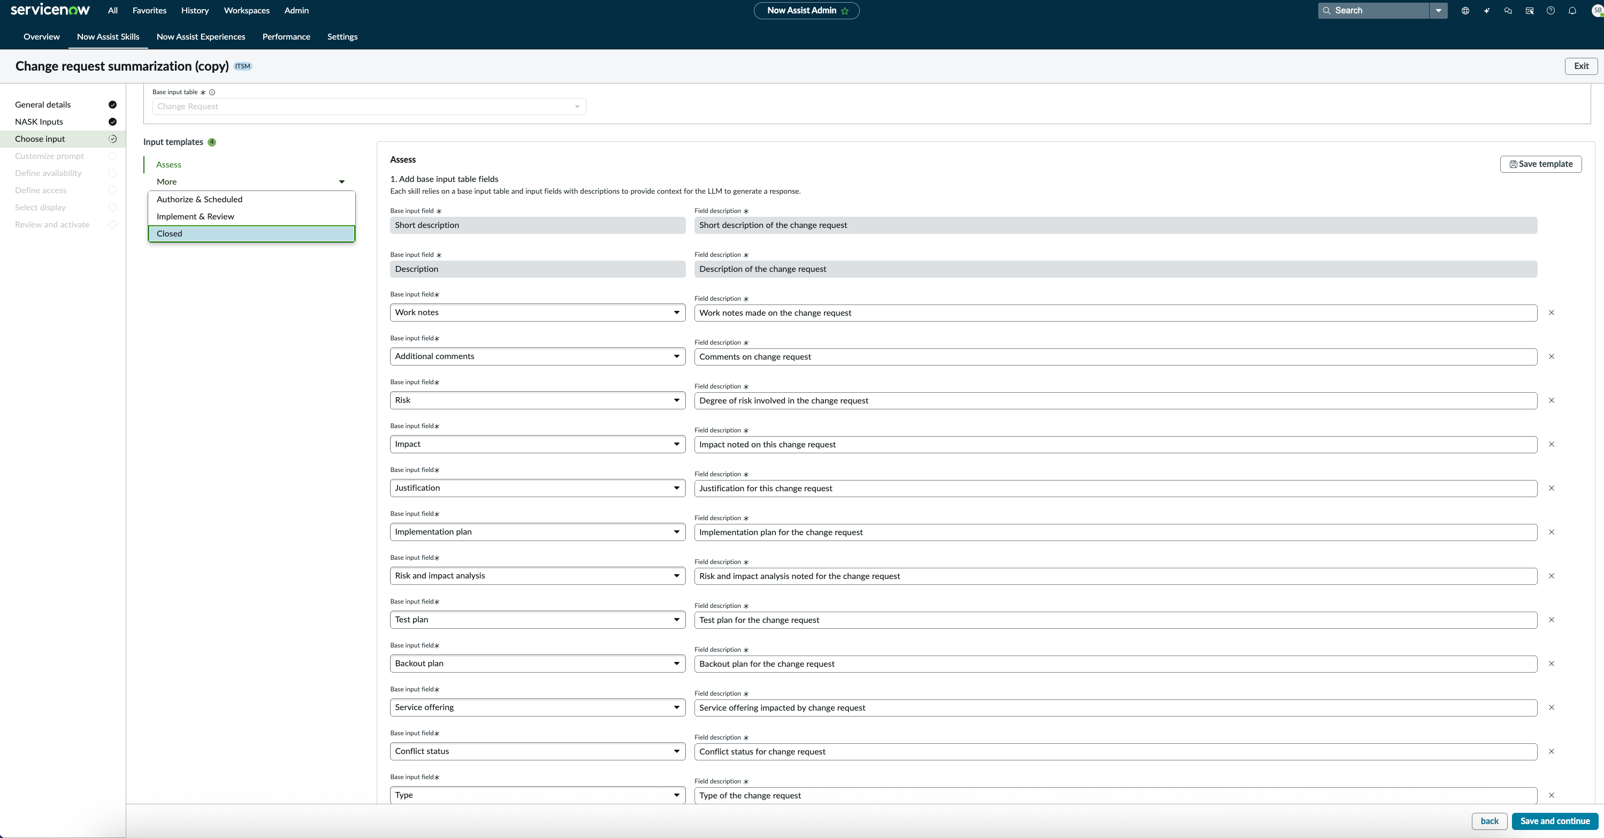
Task: Remove the Implementation plan field row
Action: [x=1551, y=532]
